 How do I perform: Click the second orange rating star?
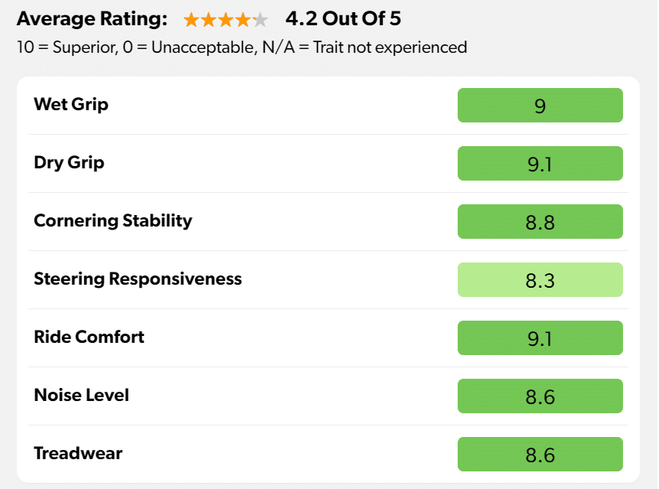(209, 20)
